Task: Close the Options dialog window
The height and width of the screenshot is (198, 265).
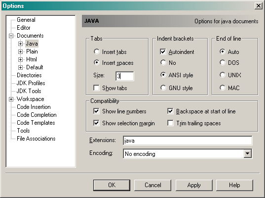Action: (259, 6)
